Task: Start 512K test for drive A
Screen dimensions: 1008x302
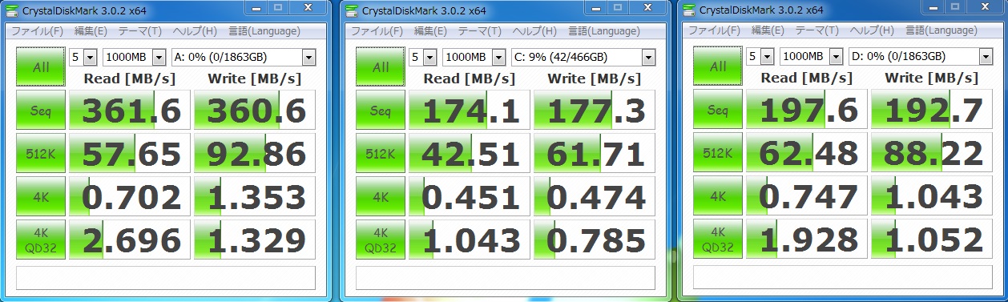Action: [41, 154]
